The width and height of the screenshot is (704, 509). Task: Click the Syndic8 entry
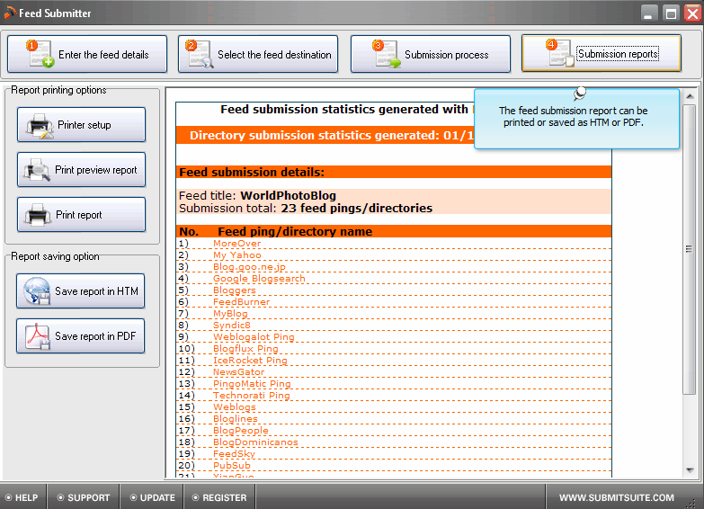click(232, 325)
